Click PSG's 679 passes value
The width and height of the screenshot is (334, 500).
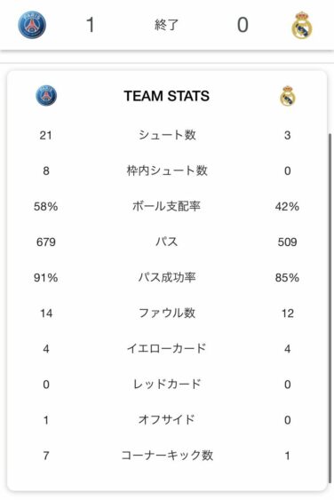46,242
